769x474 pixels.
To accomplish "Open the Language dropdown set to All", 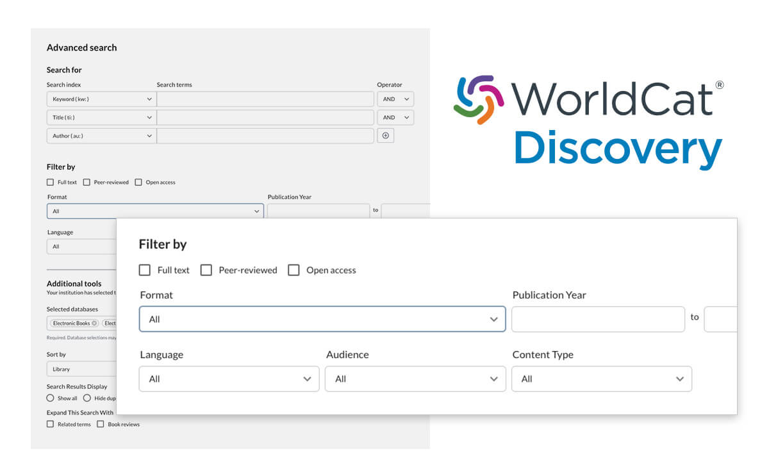I will tap(229, 379).
